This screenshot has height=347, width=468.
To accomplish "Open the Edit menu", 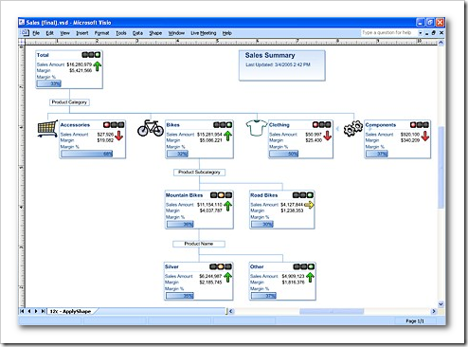I will (49, 33).
